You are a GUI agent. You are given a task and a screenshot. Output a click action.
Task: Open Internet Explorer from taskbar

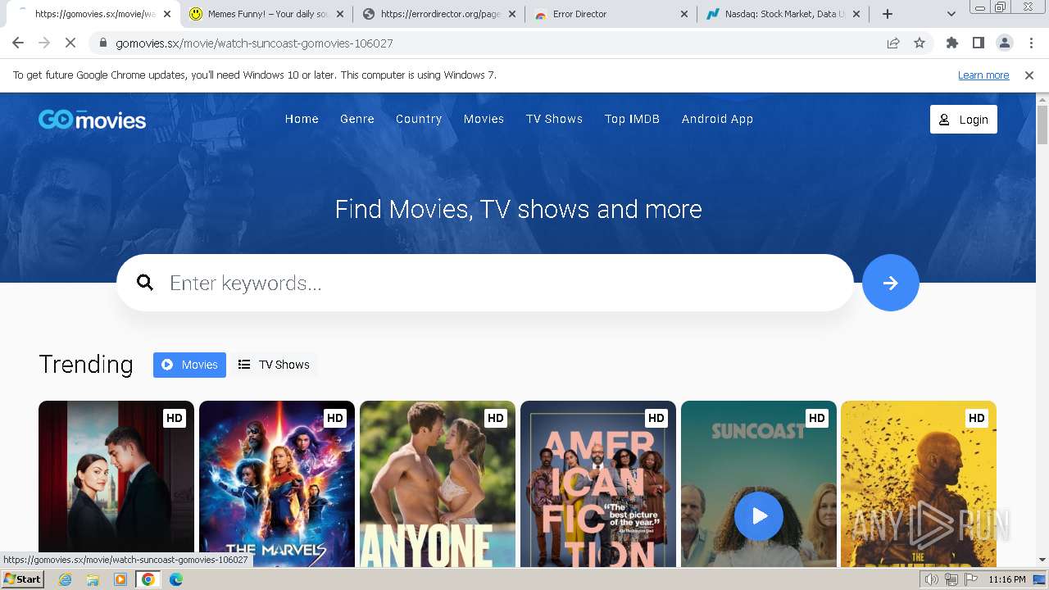pyautogui.click(x=65, y=579)
